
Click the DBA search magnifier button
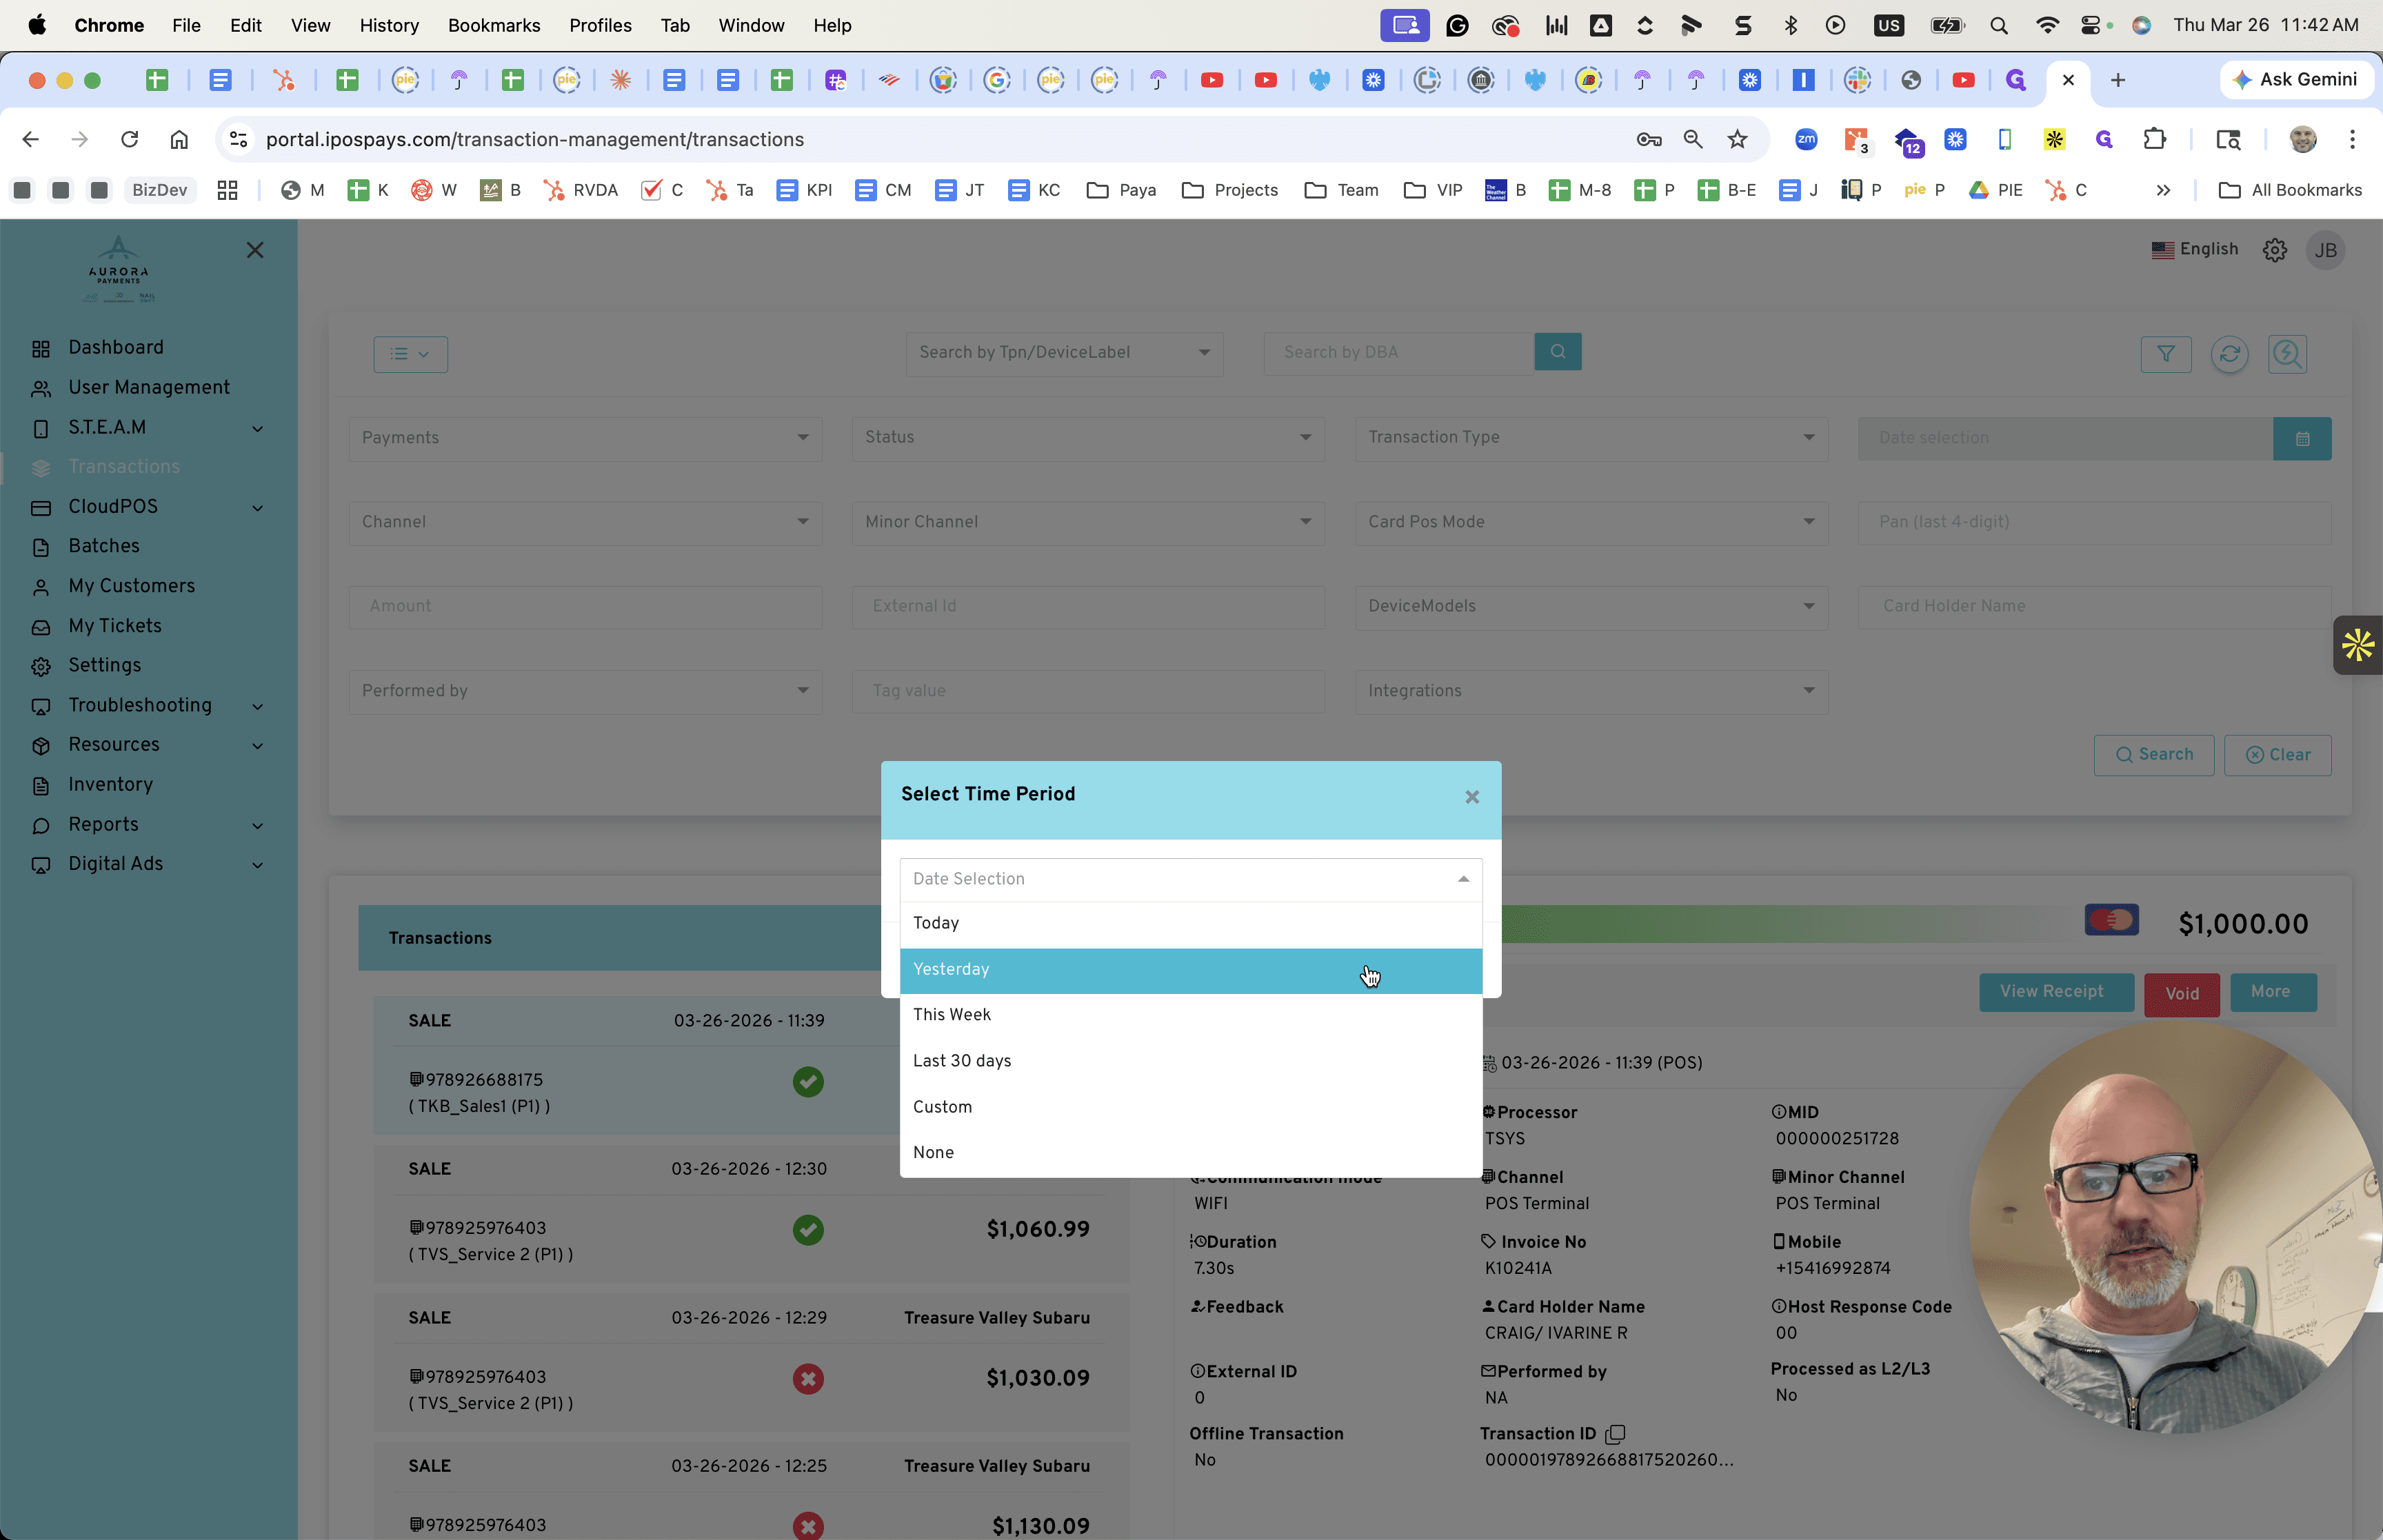pyautogui.click(x=1557, y=352)
